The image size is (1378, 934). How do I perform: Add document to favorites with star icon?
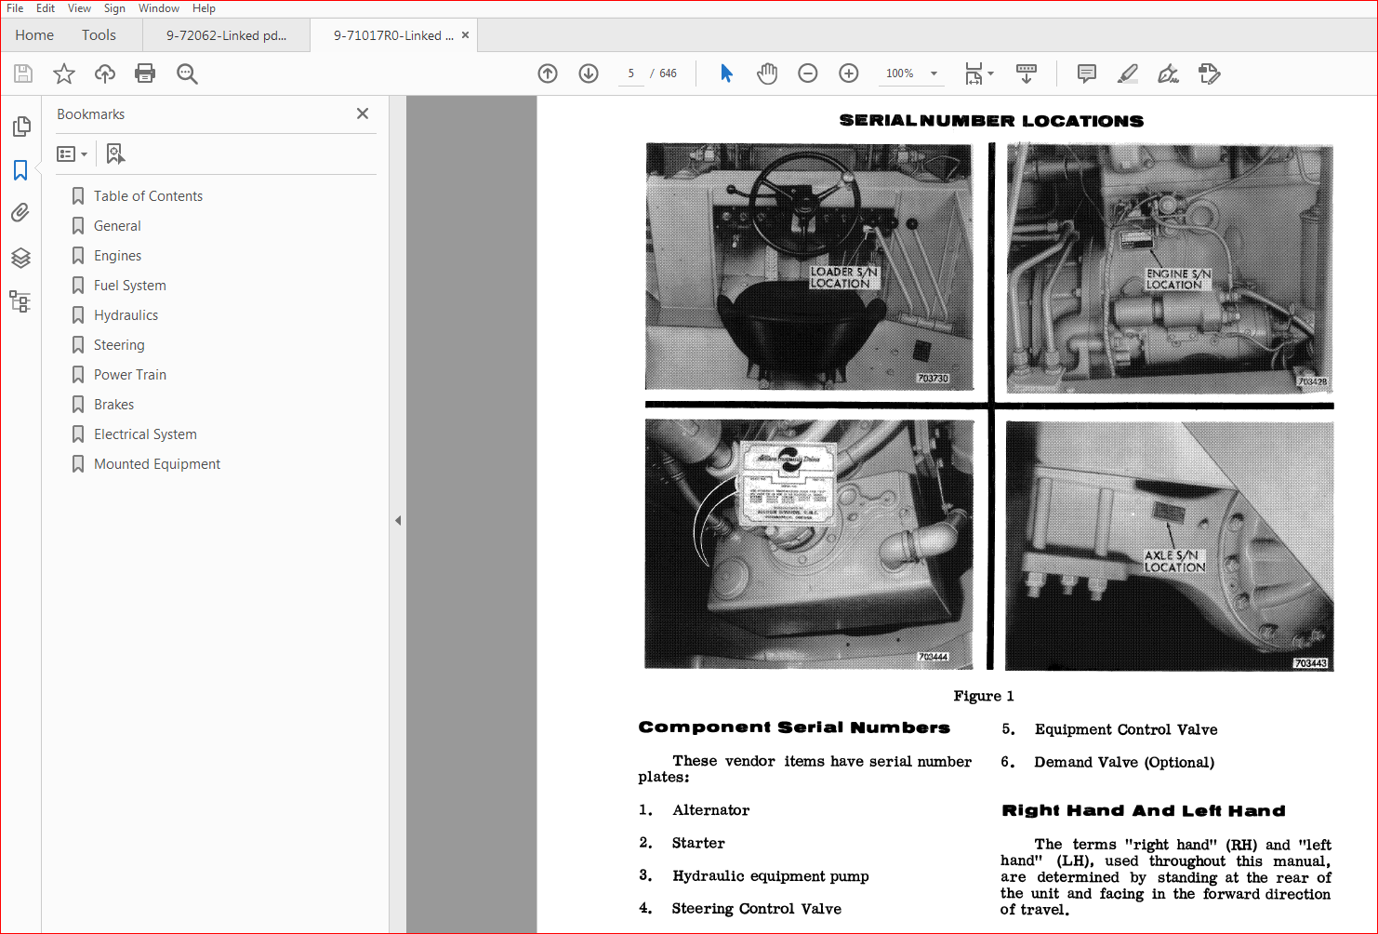[x=64, y=73]
